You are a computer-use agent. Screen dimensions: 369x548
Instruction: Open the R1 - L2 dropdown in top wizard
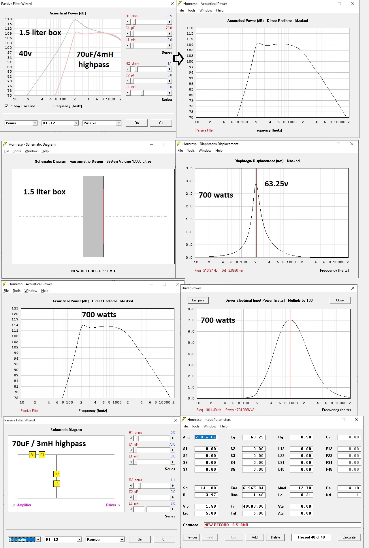(x=60, y=123)
